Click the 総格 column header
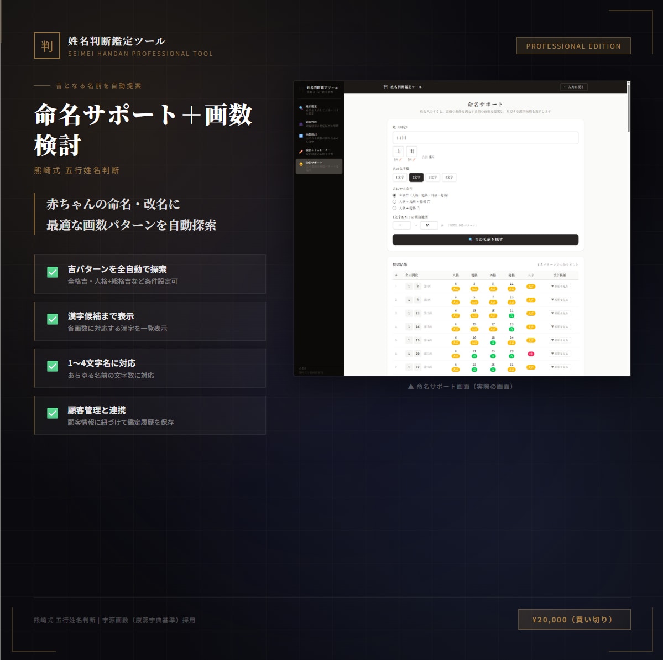This screenshot has height=660, width=663. click(x=511, y=275)
